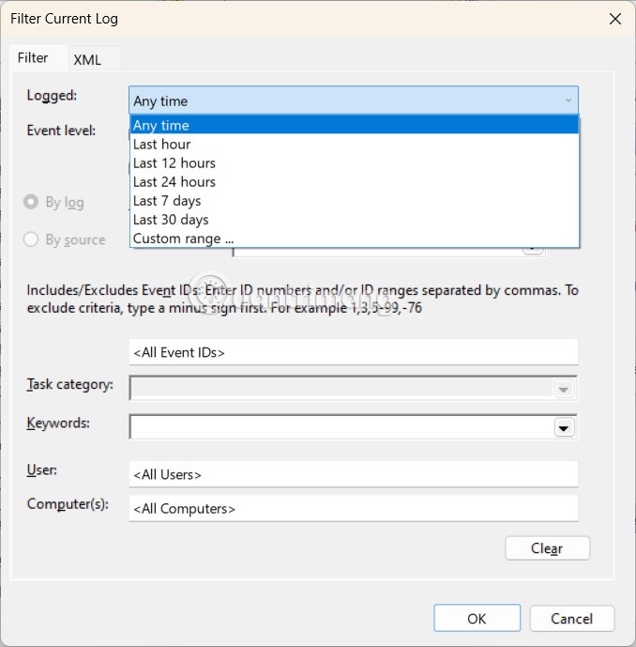The image size is (636, 647).
Task: Choose 'Any time' in the dropdown list
Action: 354,125
